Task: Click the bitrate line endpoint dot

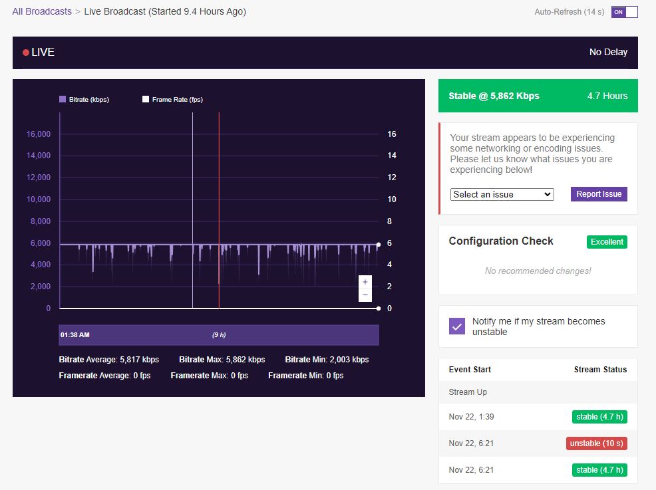Action: point(379,245)
